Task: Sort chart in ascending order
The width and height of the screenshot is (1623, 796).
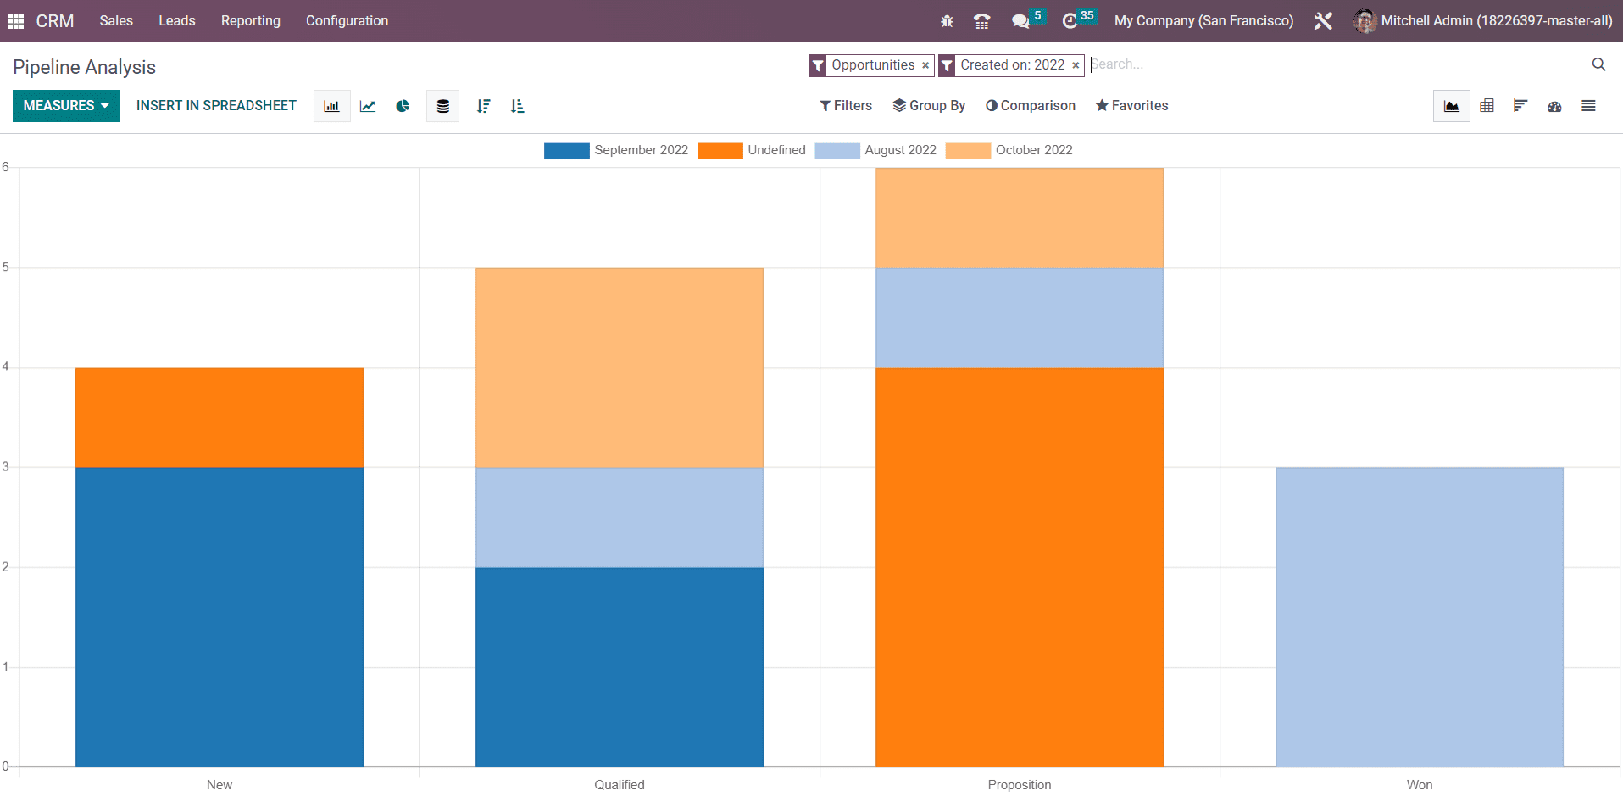Action: (x=517, y=106)
